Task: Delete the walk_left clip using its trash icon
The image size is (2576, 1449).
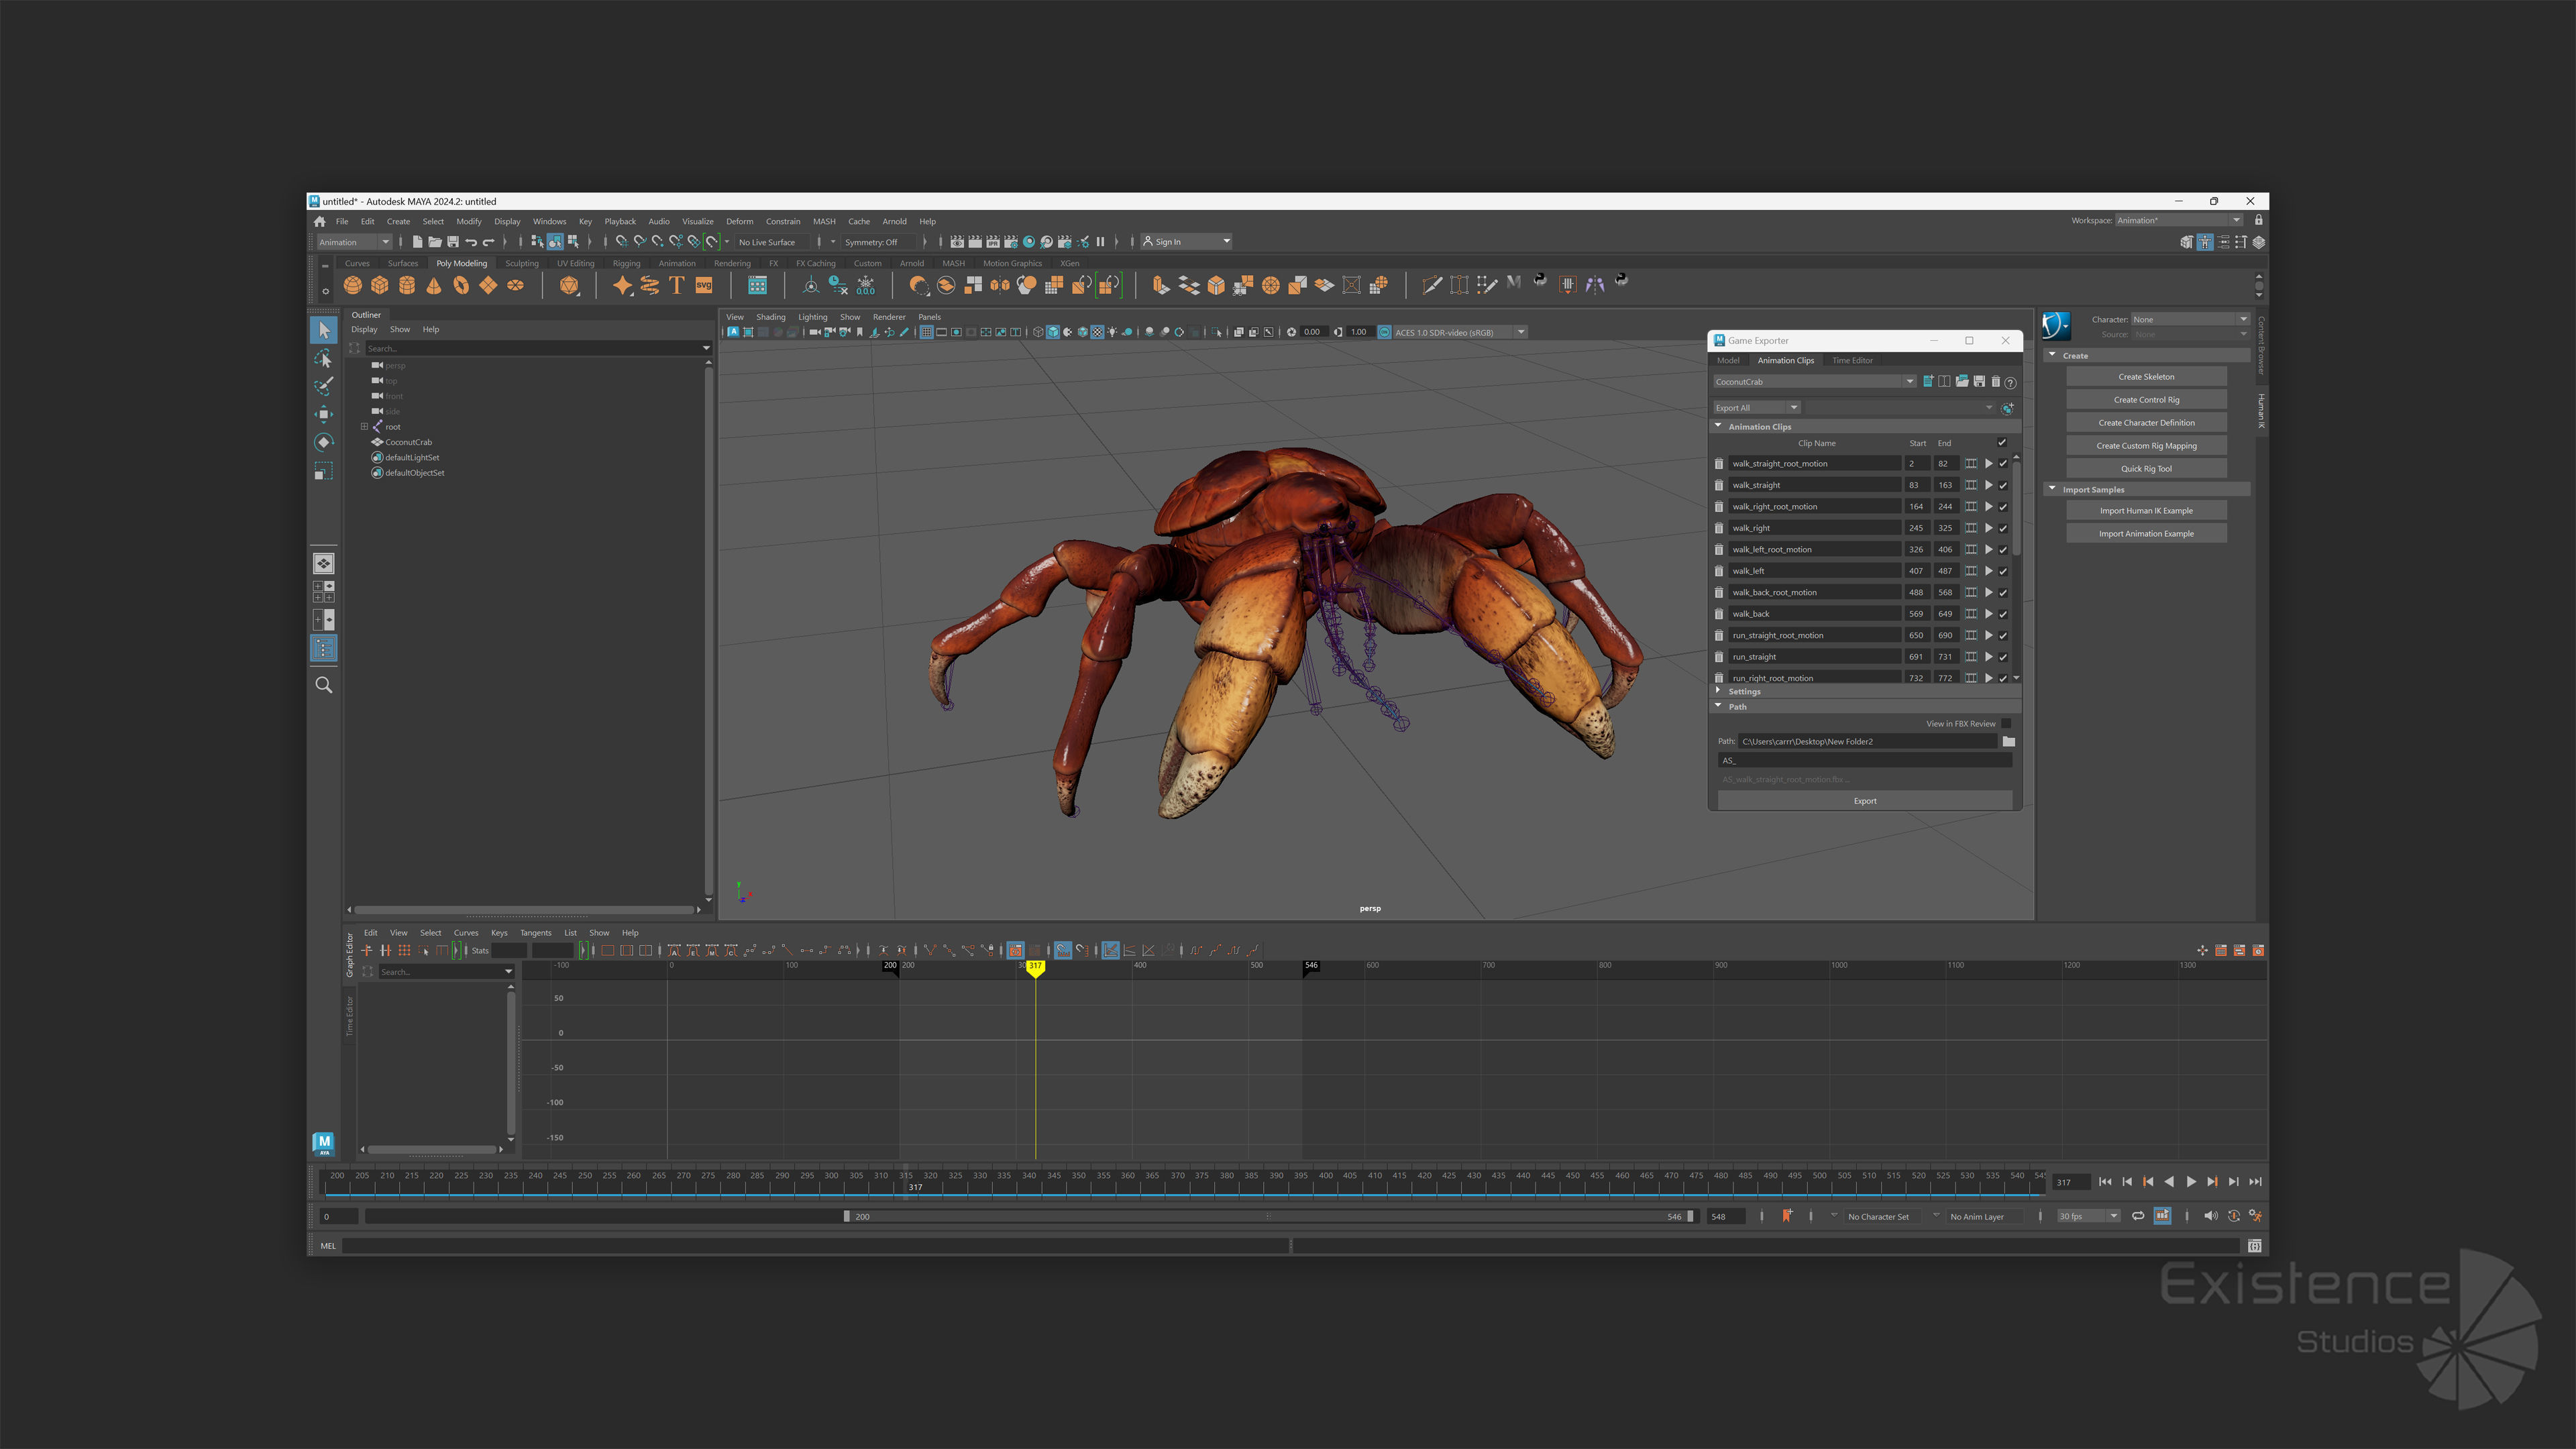Action: (x=1719, y=571)
